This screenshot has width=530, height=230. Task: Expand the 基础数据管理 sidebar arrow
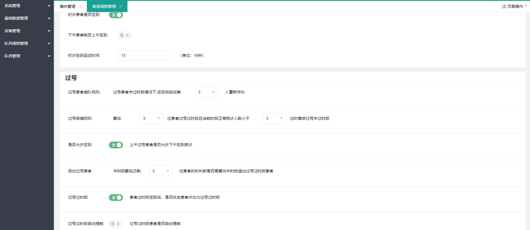[49, 18]
